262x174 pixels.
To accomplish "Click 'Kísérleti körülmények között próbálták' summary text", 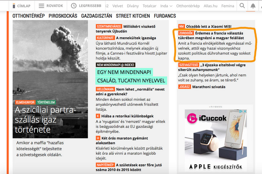I will click(129, 153).
